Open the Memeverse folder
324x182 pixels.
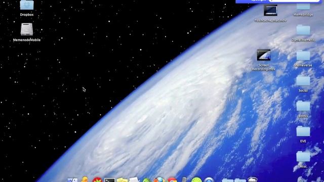[x=303, y=56]
